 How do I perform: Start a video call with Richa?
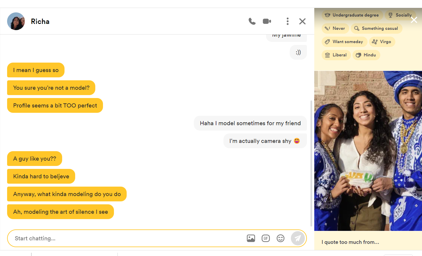coord(267,21)
